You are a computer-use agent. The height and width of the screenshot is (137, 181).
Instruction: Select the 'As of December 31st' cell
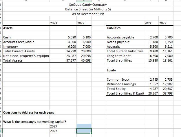pyautogui.click(x=88, y=14)
